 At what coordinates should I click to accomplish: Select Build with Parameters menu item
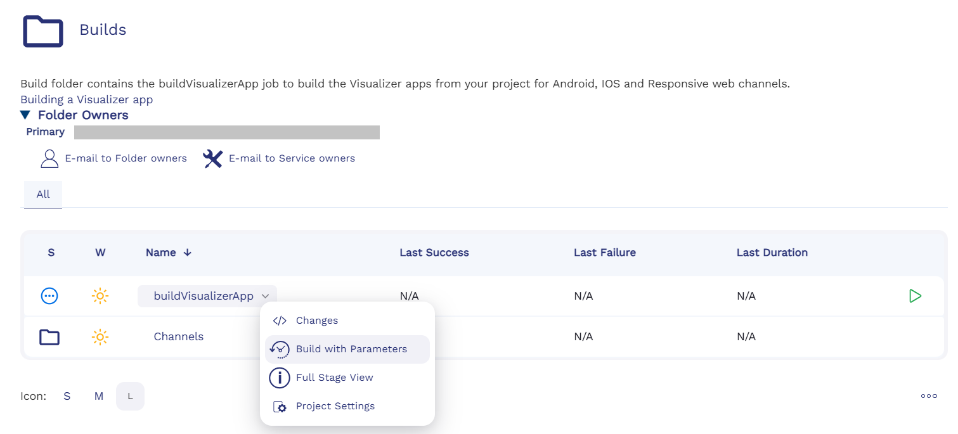pyautogui.click(x=351, y=349)
